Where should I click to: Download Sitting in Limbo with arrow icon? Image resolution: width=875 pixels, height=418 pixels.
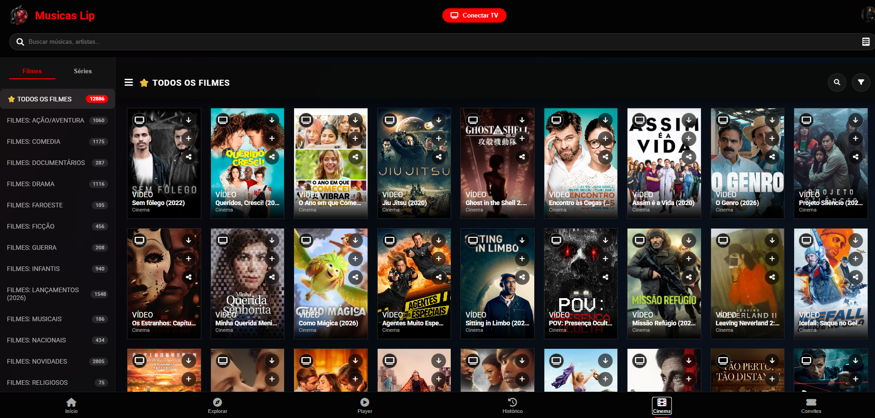522,240
